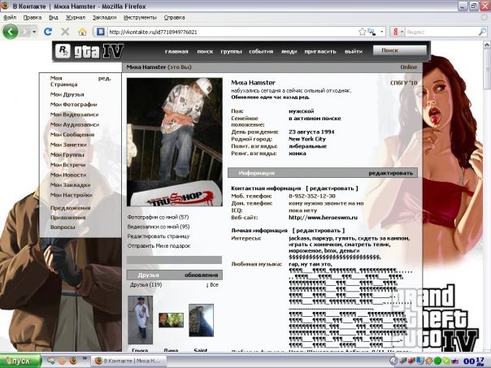Screen dimensions: 491x368
Task: Open события in site navigation
Action: click(x=261, y=51)
